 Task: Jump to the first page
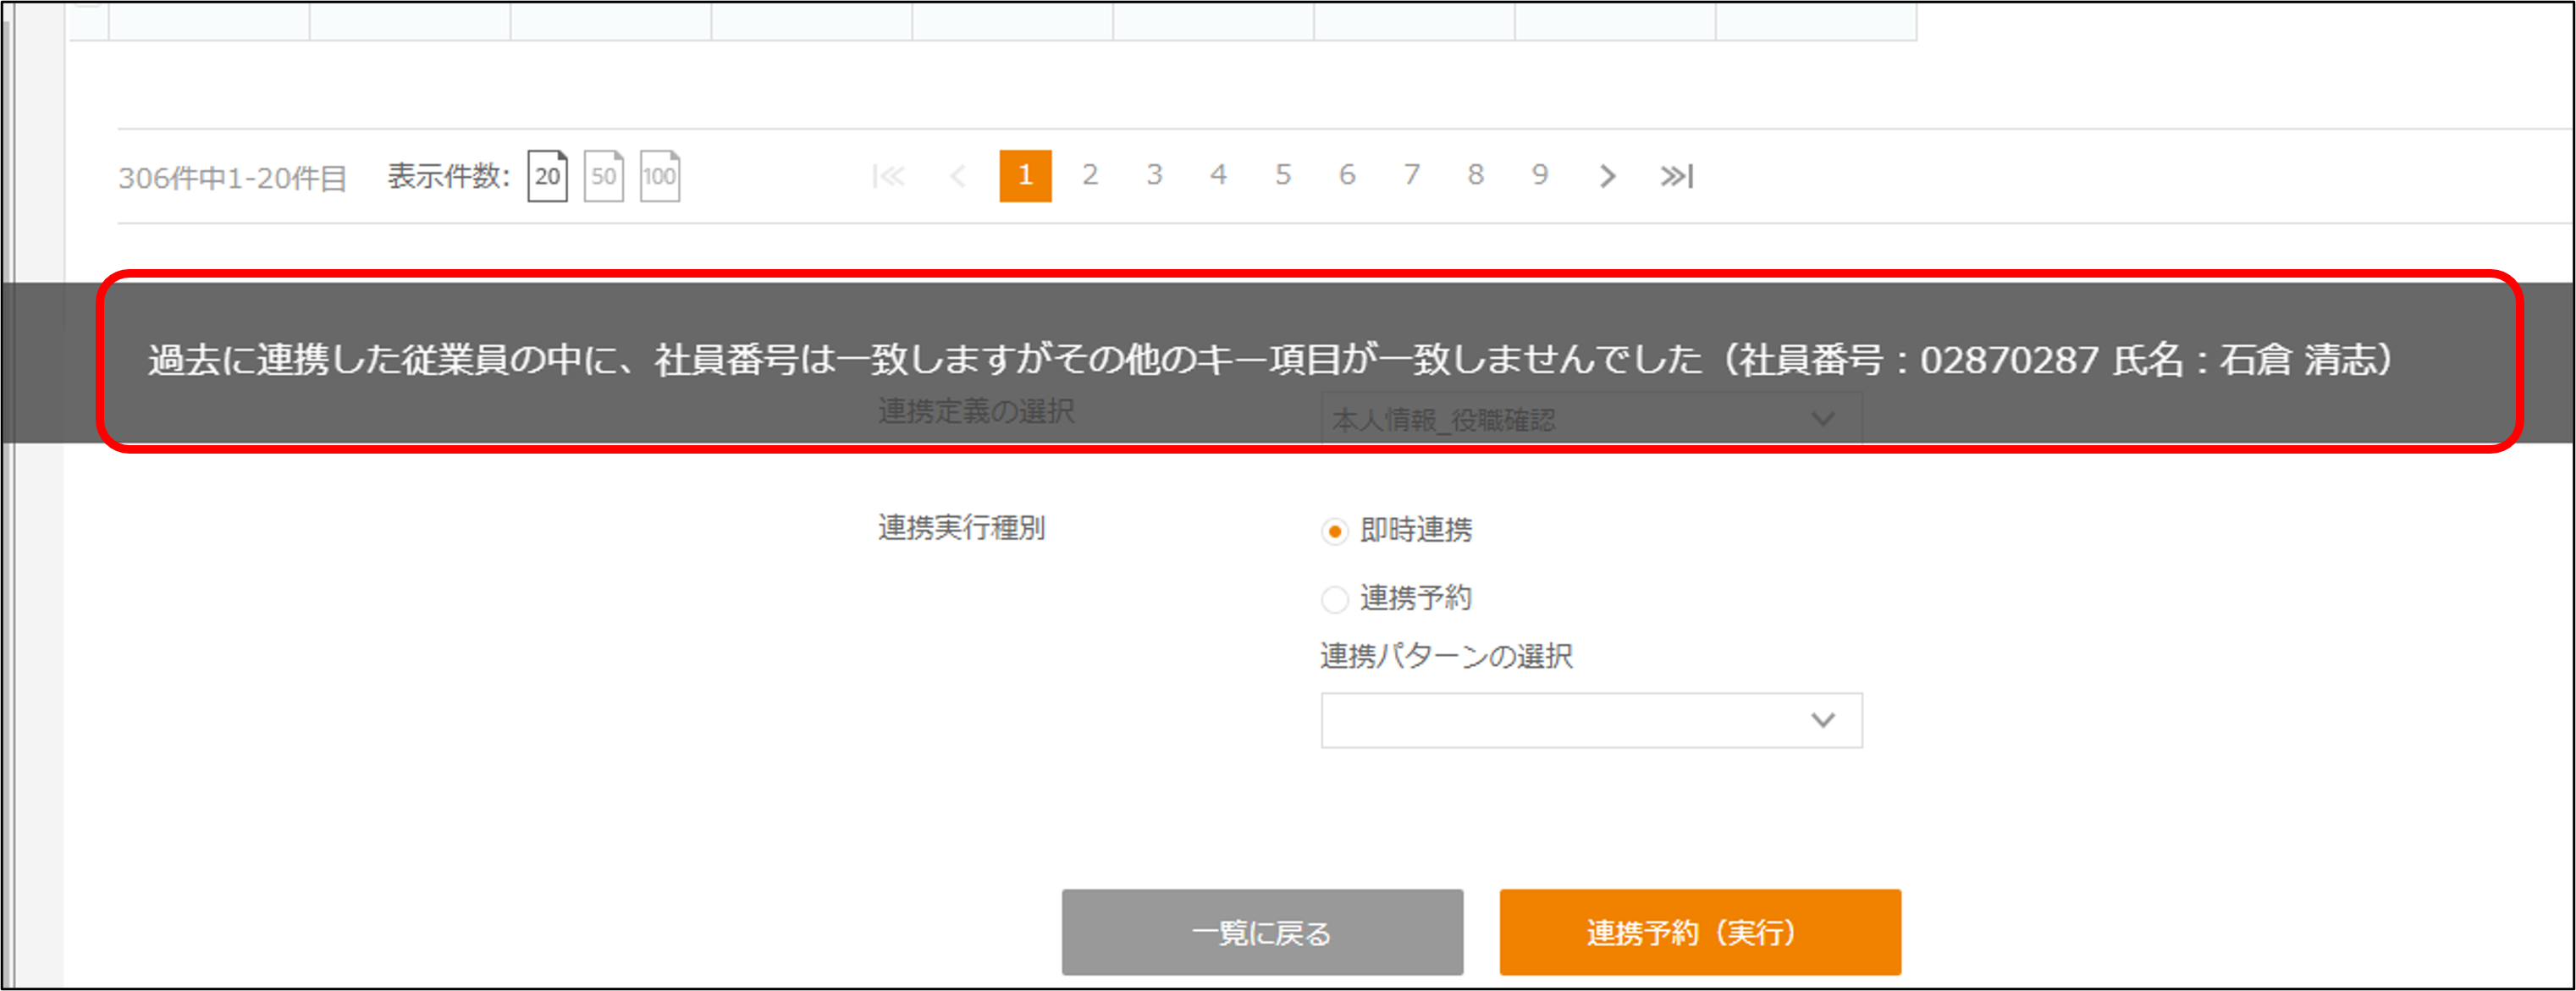coord(888,176)
